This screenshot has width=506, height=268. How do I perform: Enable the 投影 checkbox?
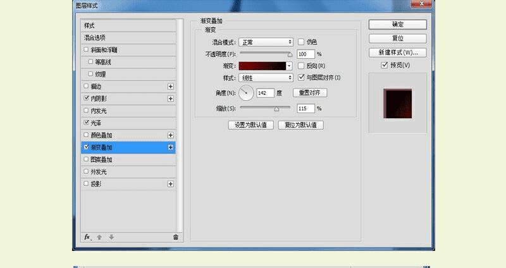click(x=86, y=183)
